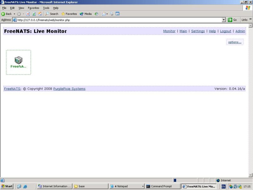This screenshot has width=253, height=190.
Task: Click the Windows flag logo in menu bar
Action: click(248, 8)
